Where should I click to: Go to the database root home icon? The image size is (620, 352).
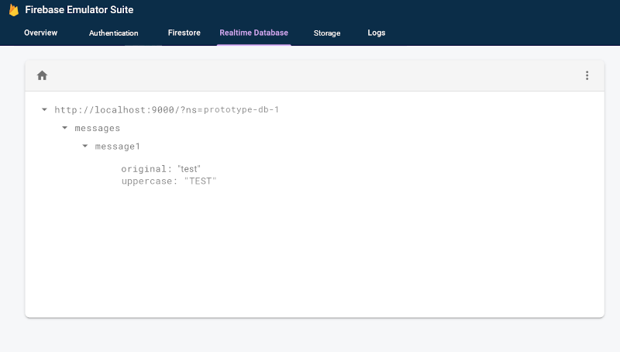[42, 75]
